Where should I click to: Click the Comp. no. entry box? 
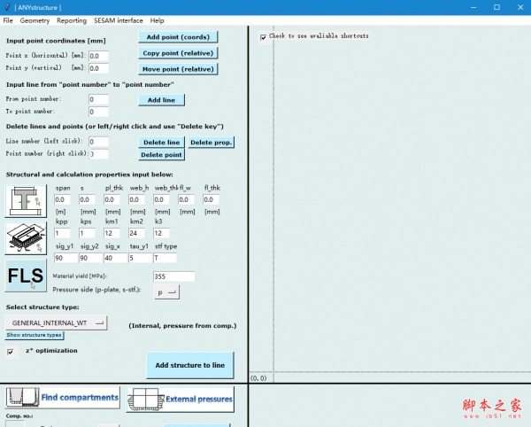pos(15,423)
